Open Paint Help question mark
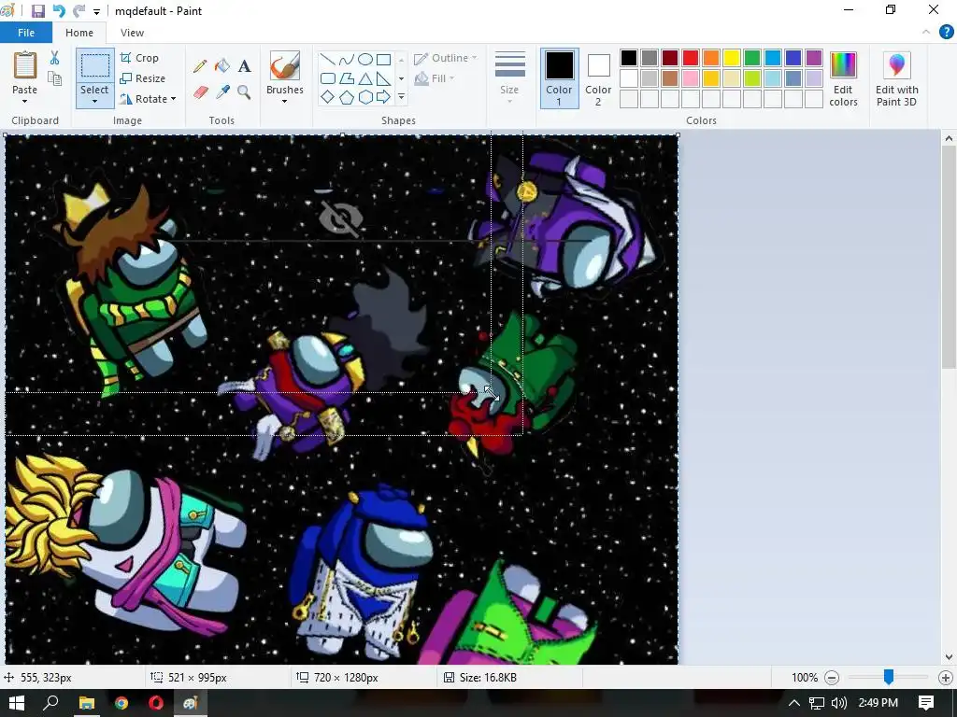Viewport: 957px width, 717px height. 946,32
